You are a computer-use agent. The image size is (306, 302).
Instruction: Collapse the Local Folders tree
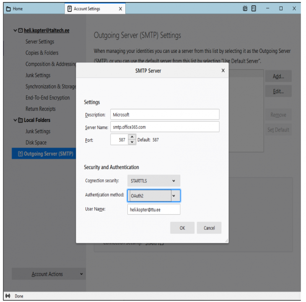click(x=15, y=120)
